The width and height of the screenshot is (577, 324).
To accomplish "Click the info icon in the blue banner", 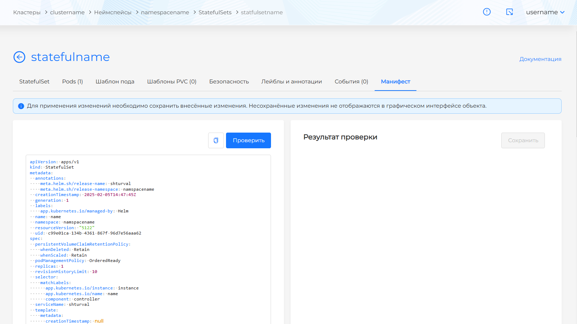I will (x=21, y=106).
